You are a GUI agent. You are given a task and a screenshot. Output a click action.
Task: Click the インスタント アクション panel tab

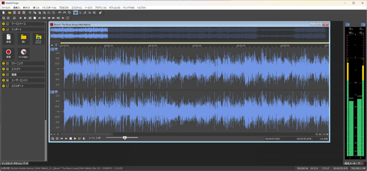(14, 164)
